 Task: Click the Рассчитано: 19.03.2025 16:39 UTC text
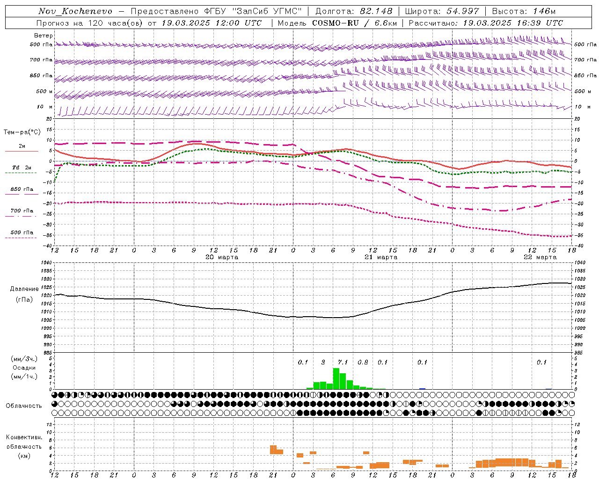tap(486, 23)
